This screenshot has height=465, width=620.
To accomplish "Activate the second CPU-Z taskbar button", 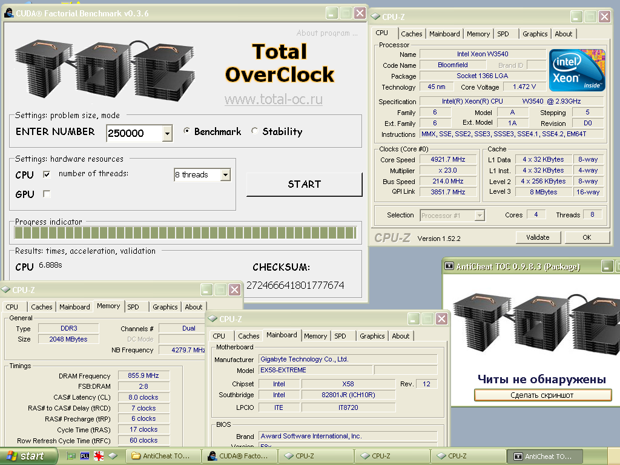I will 392,456.
